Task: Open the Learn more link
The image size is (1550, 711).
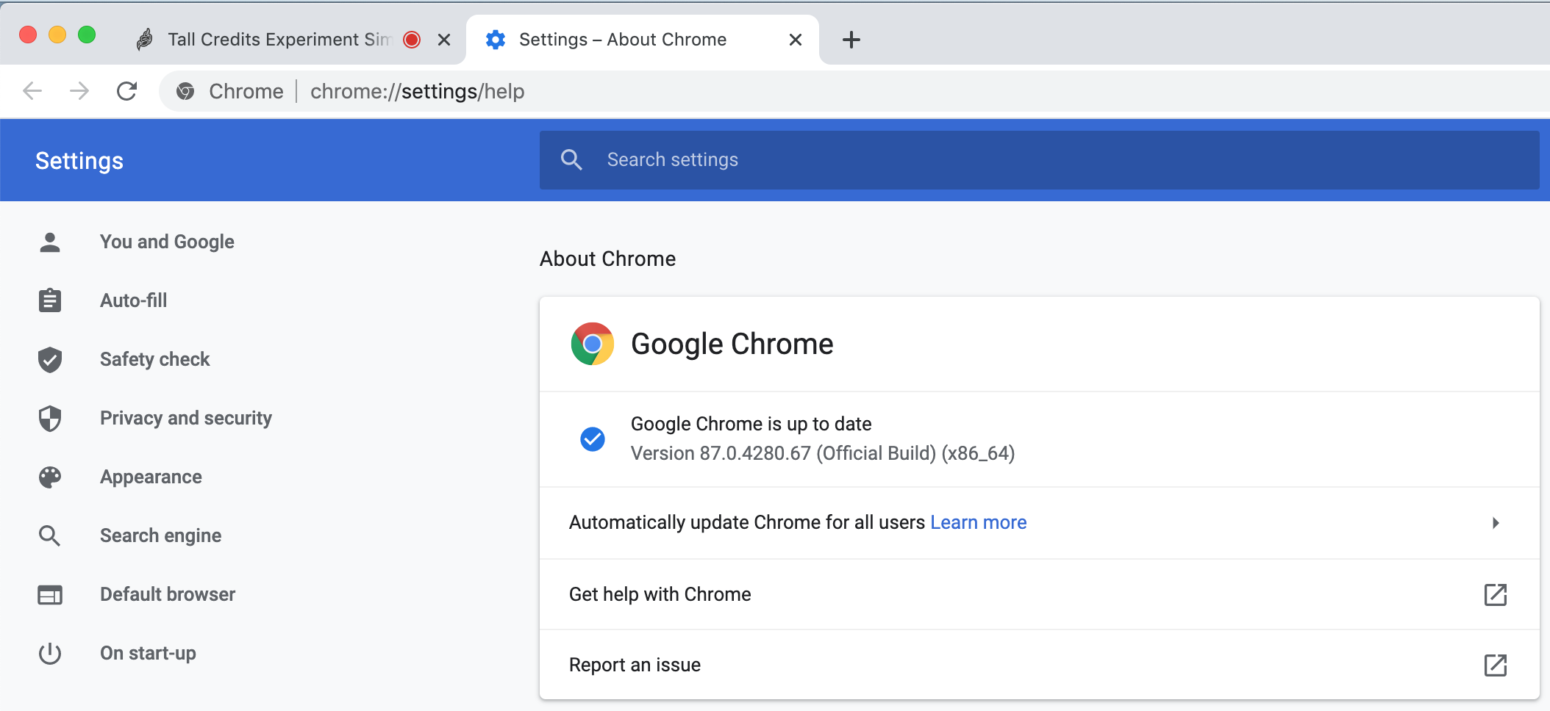Action: point(979,522)
